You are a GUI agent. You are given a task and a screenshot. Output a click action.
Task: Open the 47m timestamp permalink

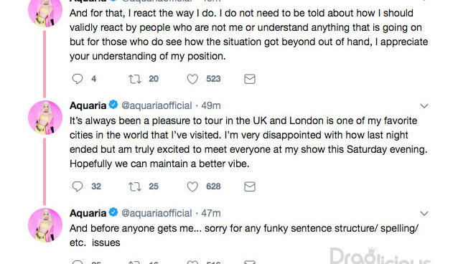(211, 213)
